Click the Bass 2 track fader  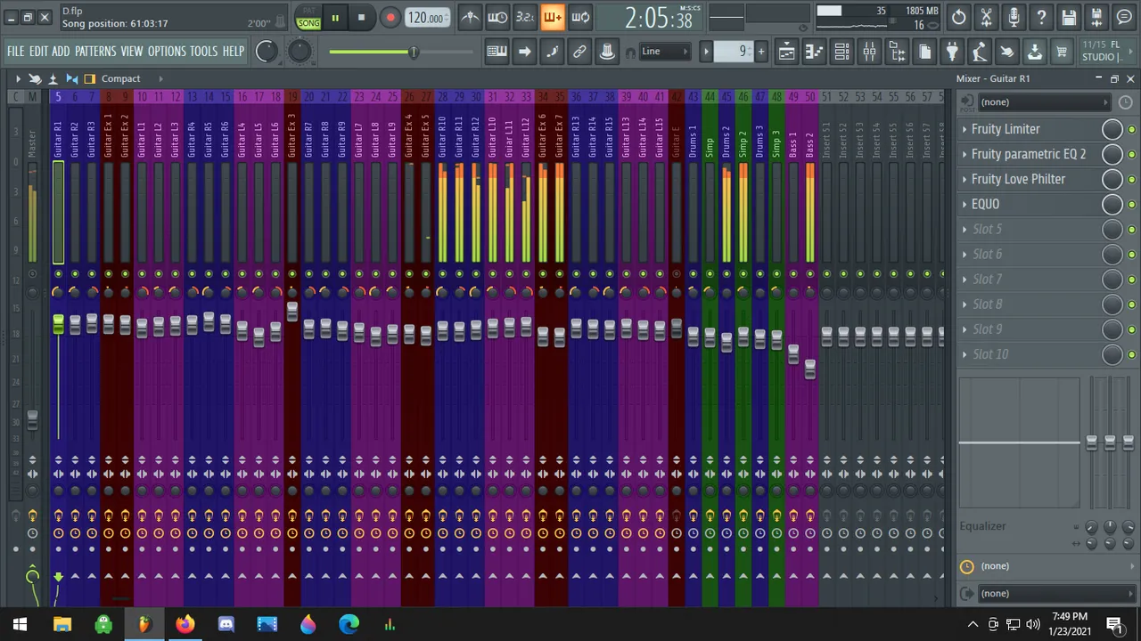(x=810, y=369)
